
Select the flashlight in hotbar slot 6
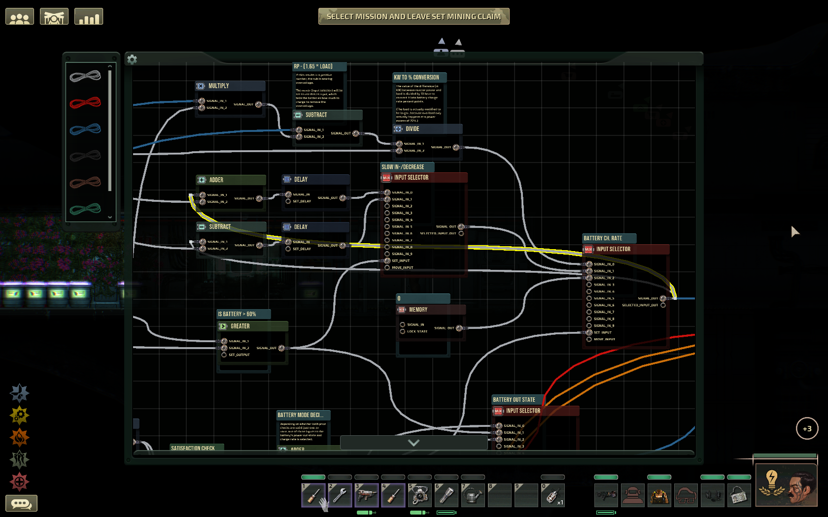(x=447, y=495)
